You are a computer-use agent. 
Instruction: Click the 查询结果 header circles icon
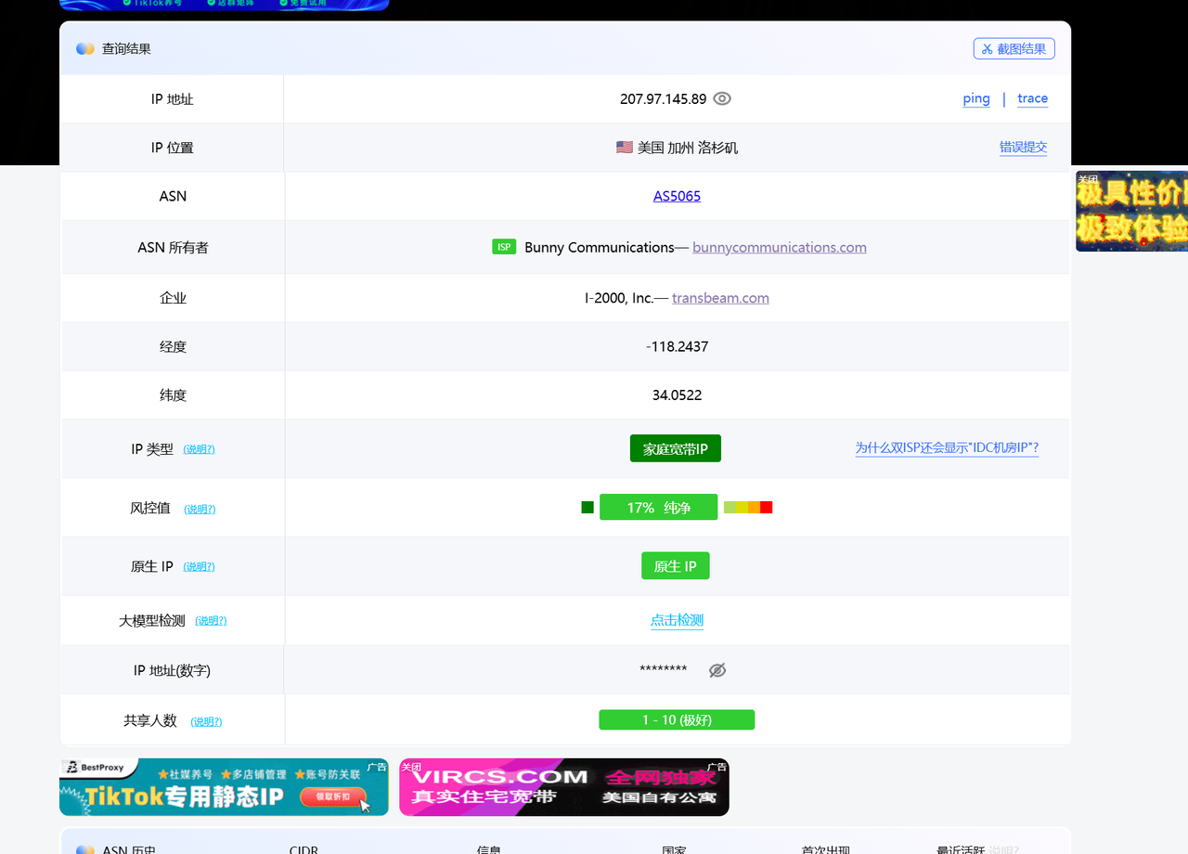click(85, 48)
